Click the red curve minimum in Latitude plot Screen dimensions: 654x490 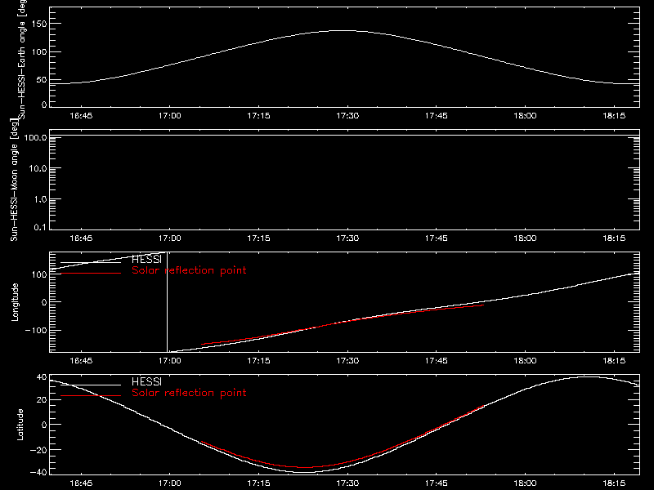306,467
